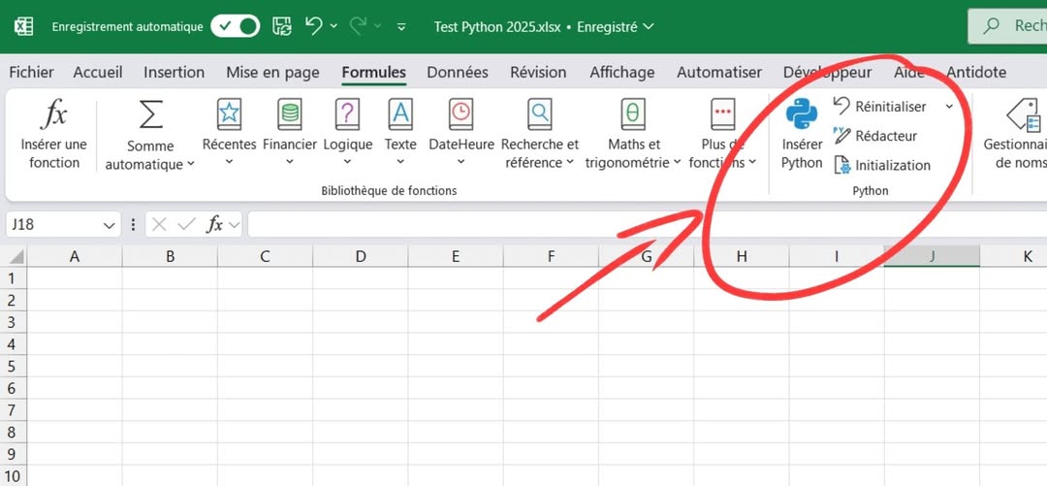Click the save icon in quick access toolbar
Viewport: 1047px width, 486px height.
click(x=282, y=27)
